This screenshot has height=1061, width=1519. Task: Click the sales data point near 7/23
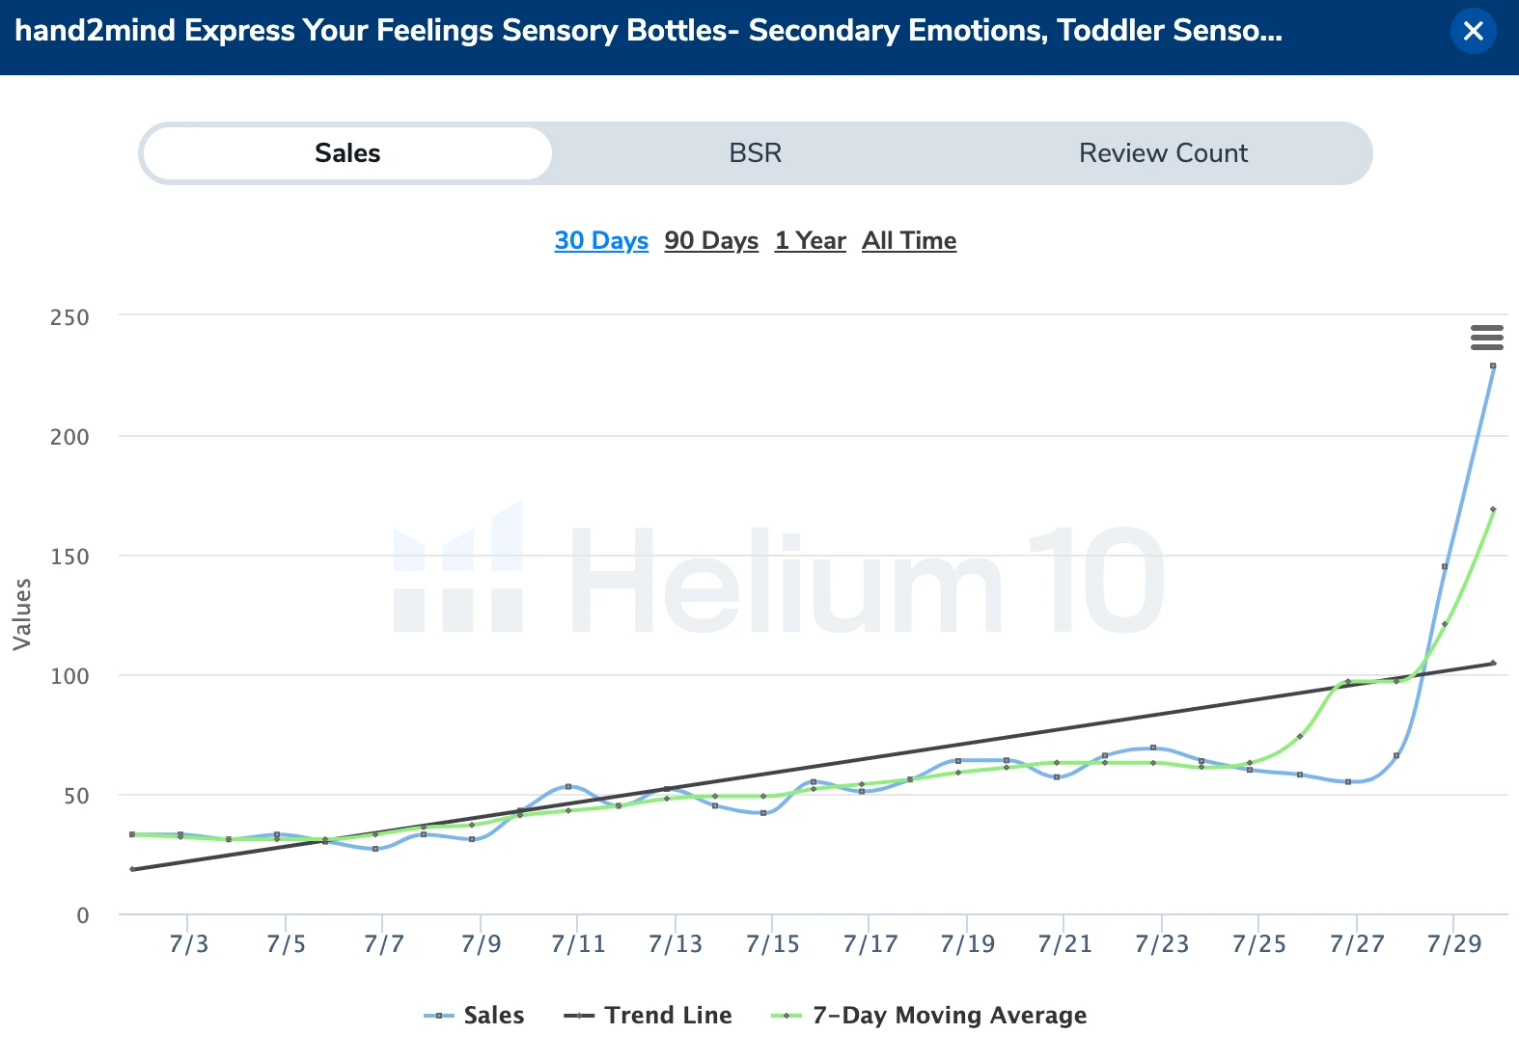[1151, 747]
